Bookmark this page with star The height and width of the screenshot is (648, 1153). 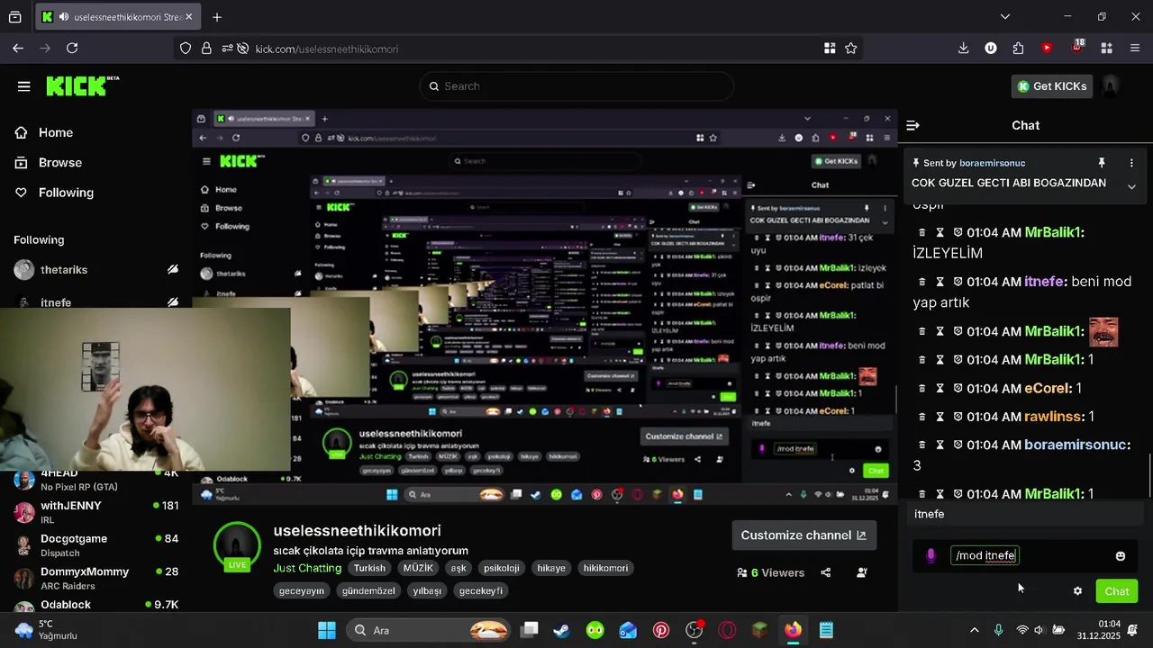(x=850, y=49)
